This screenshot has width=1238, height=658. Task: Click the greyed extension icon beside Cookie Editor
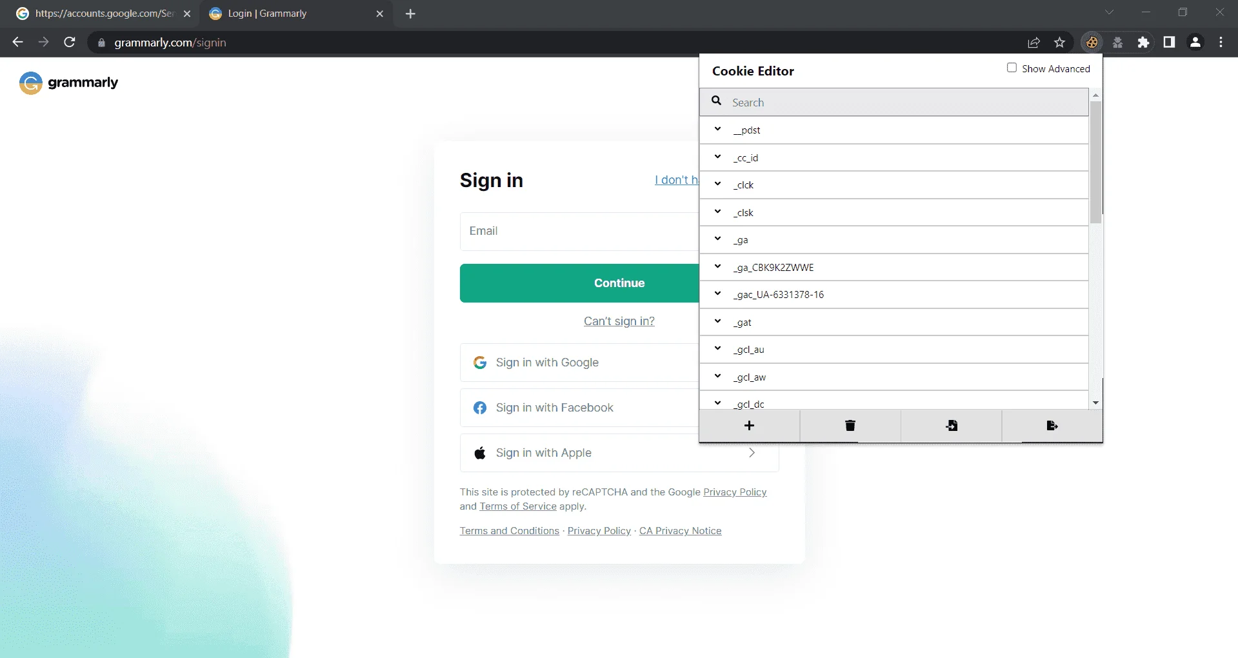(x=1117, y=43)
